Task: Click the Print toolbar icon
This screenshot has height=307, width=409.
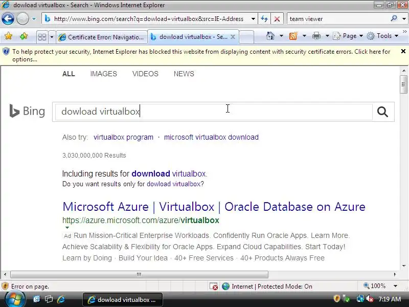Action: click(316, 36)
